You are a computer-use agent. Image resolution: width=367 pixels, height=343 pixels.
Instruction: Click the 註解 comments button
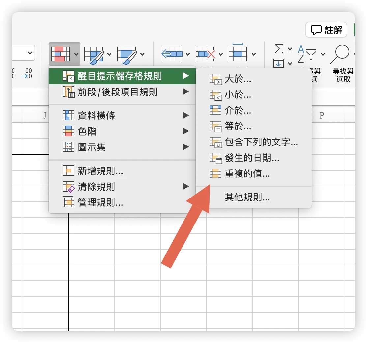pos(326,30)
